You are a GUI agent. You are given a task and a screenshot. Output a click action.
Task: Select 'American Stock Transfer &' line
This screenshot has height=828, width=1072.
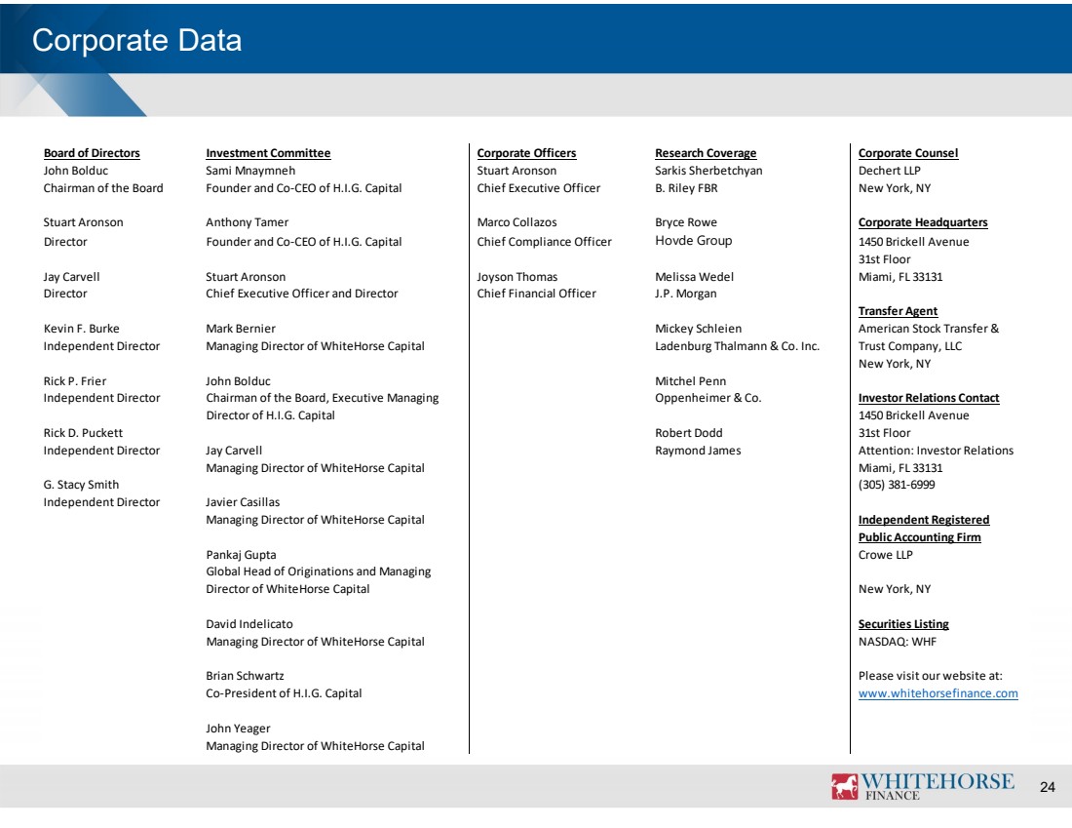[x=929, y=329]
